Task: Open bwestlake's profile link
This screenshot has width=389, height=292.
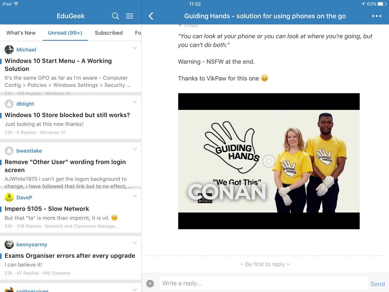Action: tap(29, 151)
